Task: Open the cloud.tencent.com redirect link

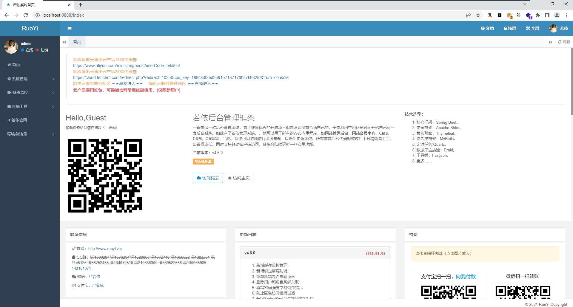Action: click(181, 77)
